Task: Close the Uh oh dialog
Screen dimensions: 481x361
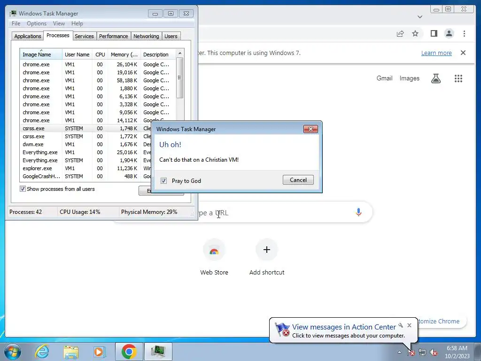Action: pos(310,129)
